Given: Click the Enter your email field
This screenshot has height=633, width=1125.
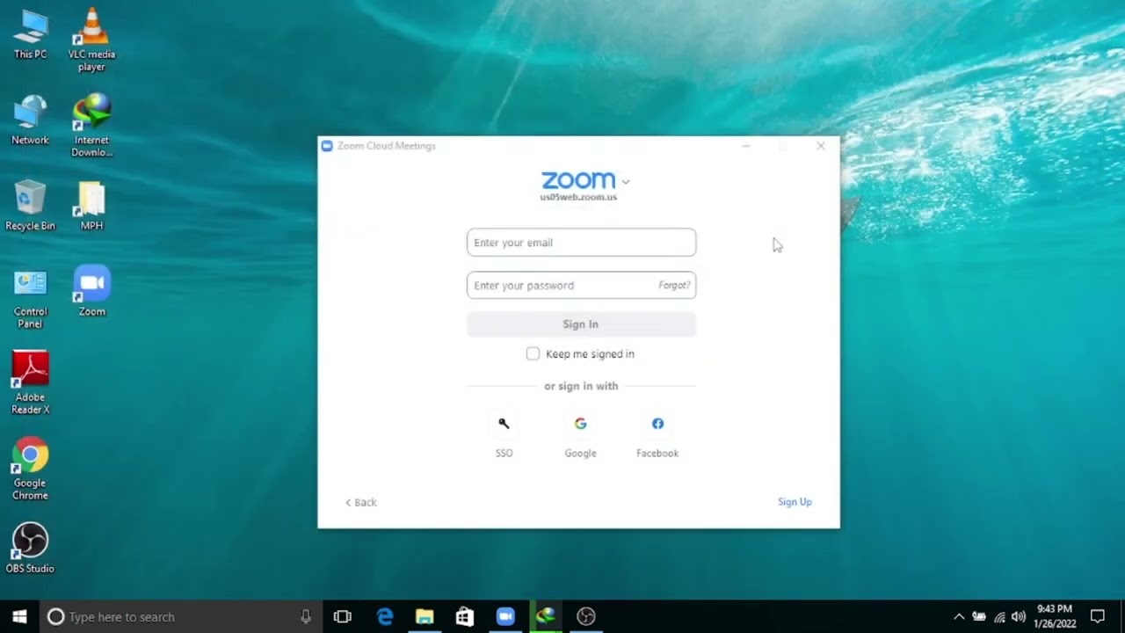Looking at the screenshot, I should point(581,243).
